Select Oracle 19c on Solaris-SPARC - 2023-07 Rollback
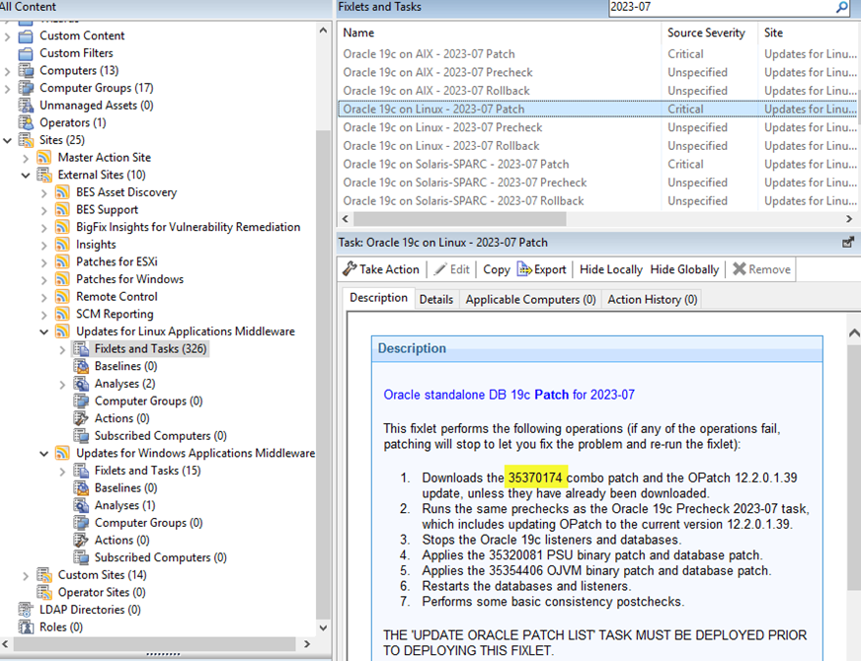The height and width of the screenshot is (661, 861). tap(597, 201)
